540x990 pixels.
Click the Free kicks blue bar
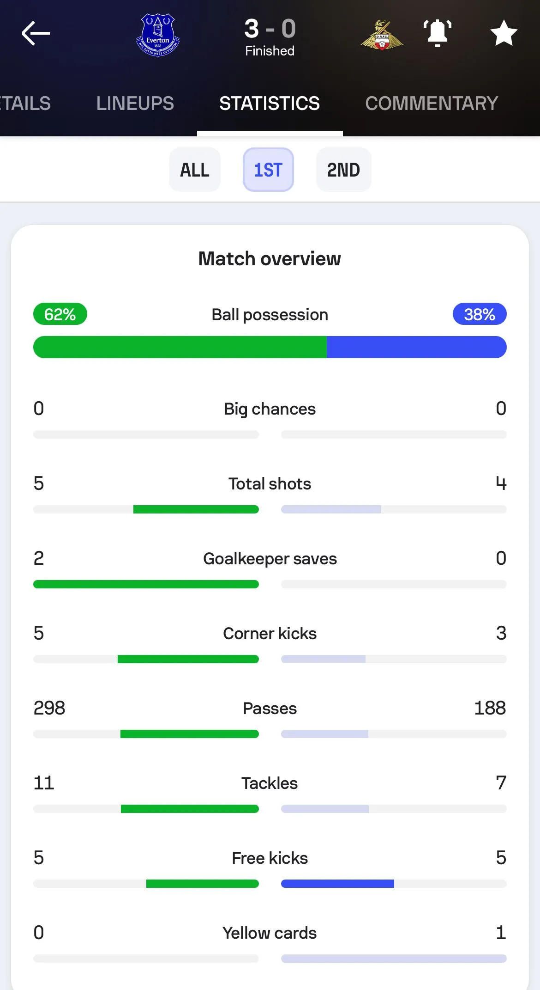point(337,884)
